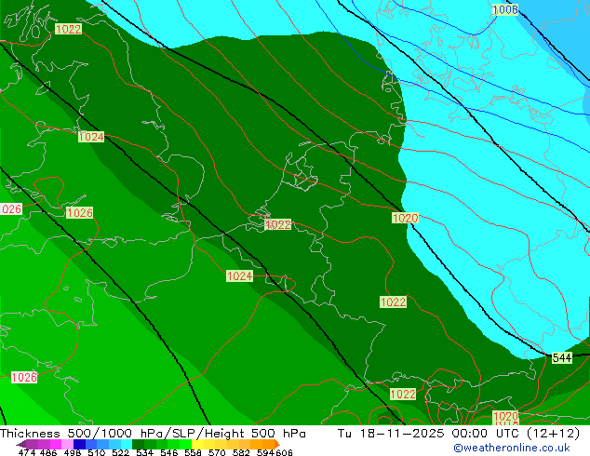Pick the brightest green legend swatch

[x=186, y=444]
